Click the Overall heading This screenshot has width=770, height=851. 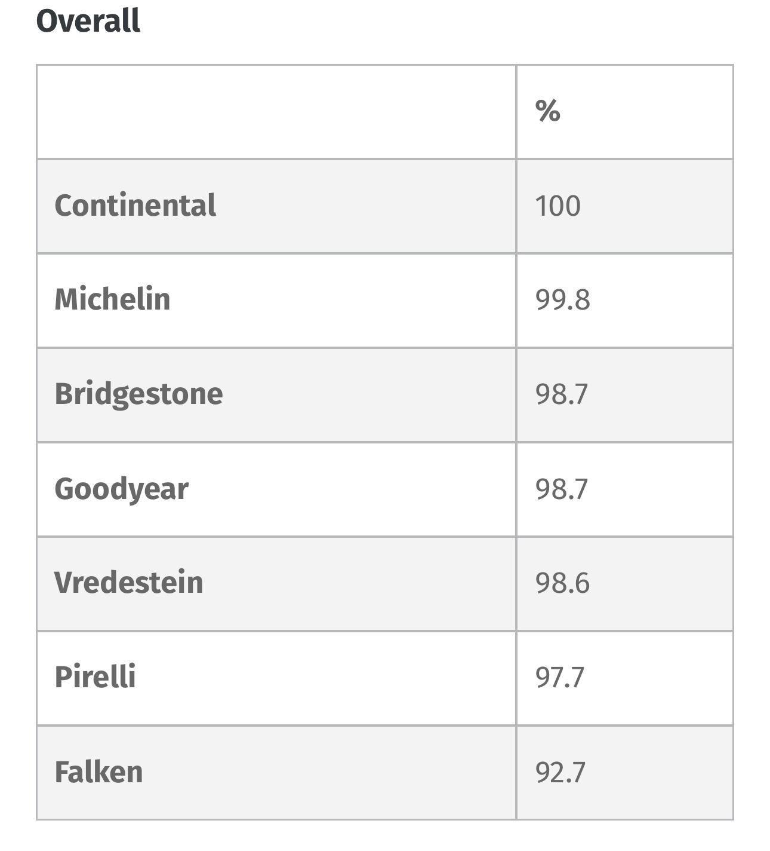coord(88,21)
